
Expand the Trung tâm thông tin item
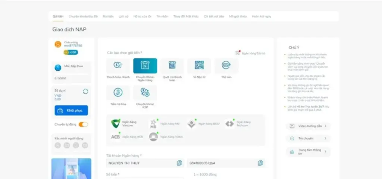click(308, 152)
